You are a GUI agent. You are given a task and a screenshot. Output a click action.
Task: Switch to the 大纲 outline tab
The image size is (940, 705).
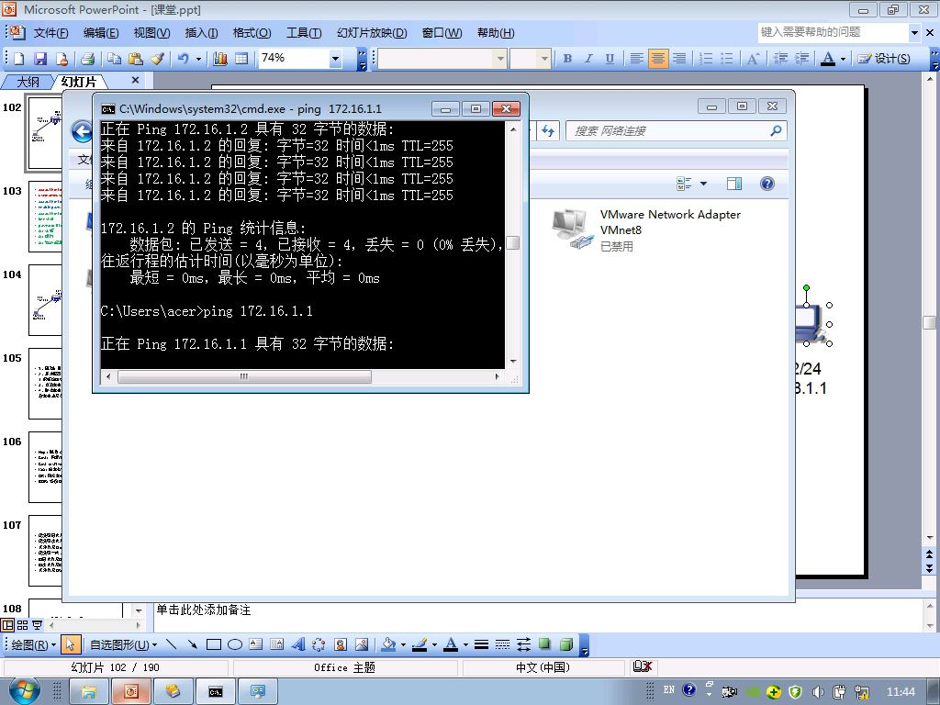tap(28, 81)
